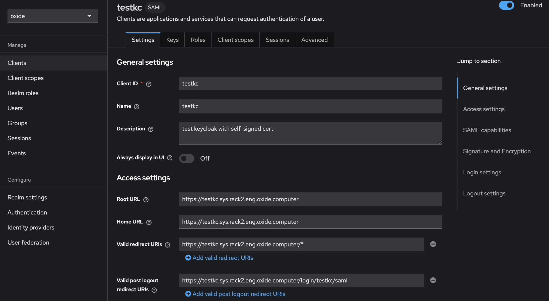Switch to the Advanced tab

(x=314, y=39)
